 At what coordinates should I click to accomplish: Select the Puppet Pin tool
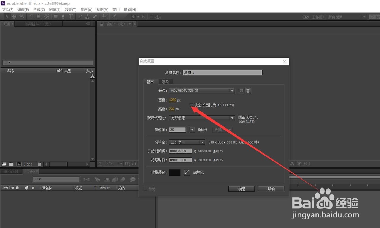tap(114, 16)
